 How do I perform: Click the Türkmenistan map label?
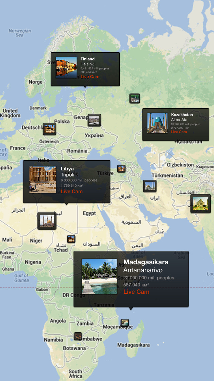point(167,175)
